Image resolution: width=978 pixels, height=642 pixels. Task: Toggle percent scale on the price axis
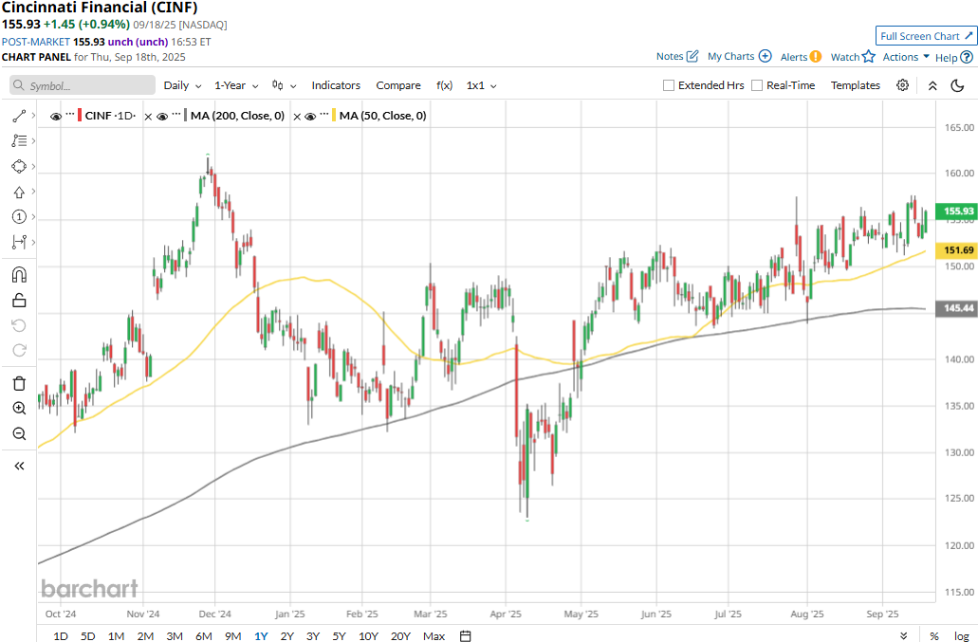[x=934, y=635]
